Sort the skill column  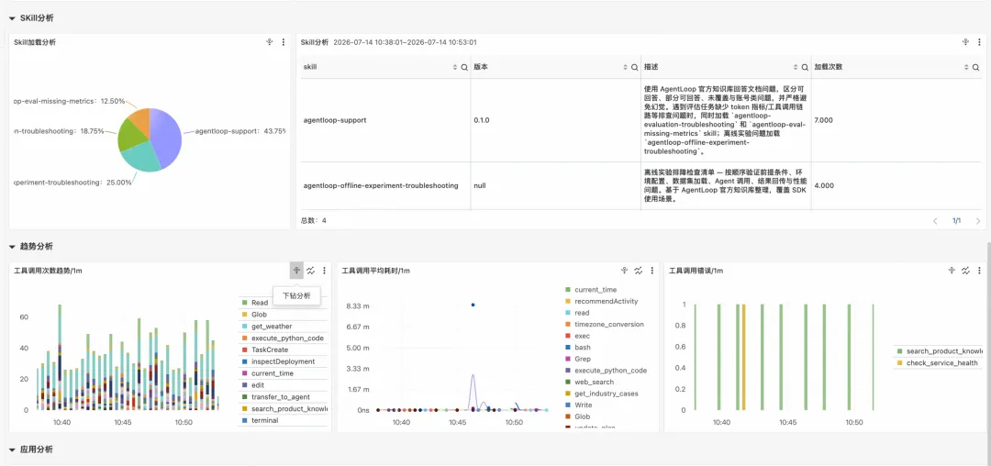[x=456, y=67]
